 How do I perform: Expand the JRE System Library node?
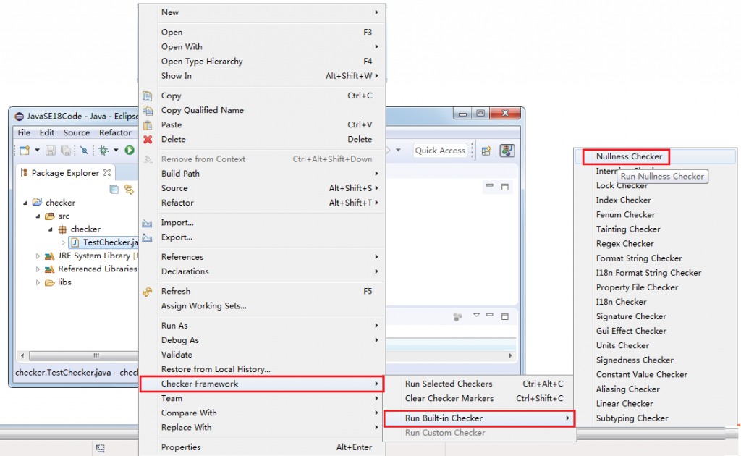click(38, 256)
